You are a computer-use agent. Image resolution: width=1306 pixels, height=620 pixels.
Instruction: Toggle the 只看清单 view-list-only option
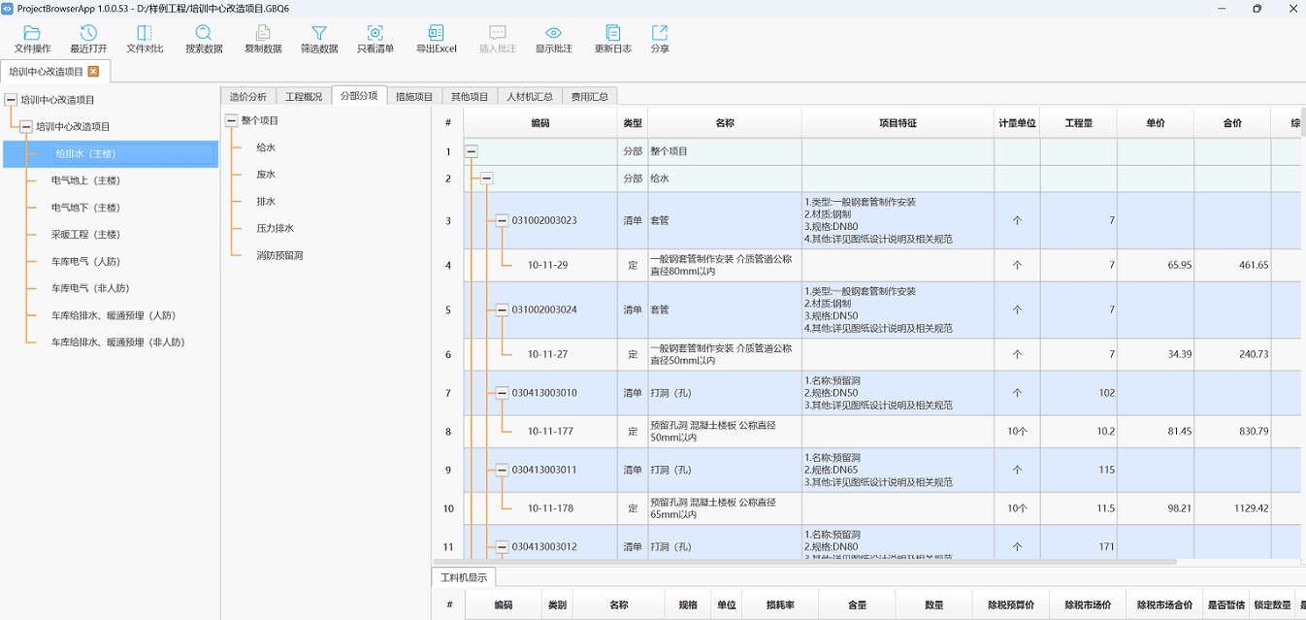coord(375,39)
